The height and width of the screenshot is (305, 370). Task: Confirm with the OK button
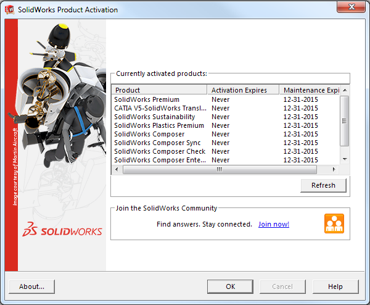[230, 286]
